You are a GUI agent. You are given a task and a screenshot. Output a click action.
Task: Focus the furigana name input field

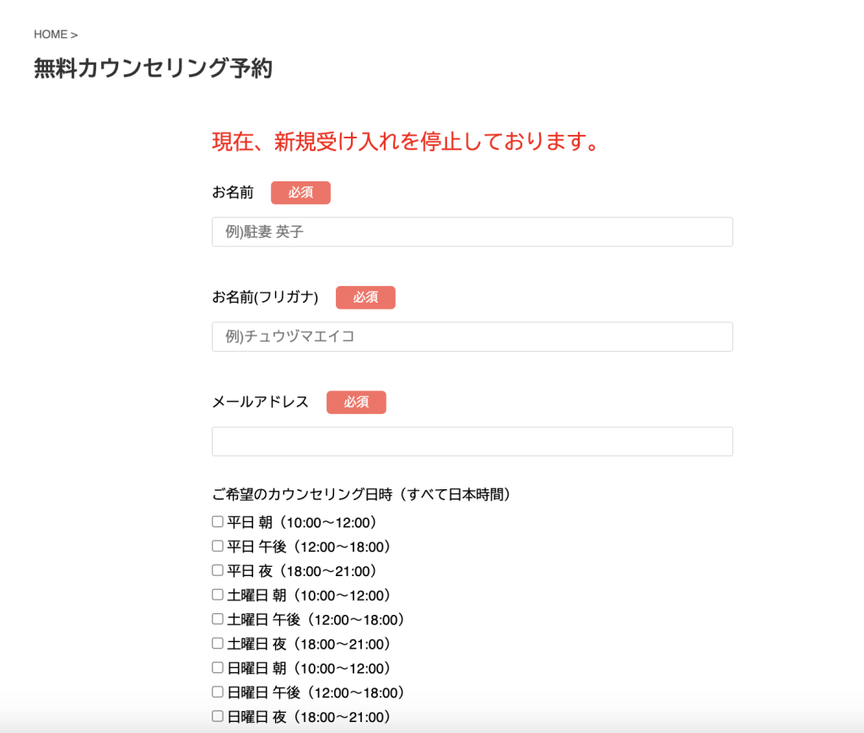point(472,336)
